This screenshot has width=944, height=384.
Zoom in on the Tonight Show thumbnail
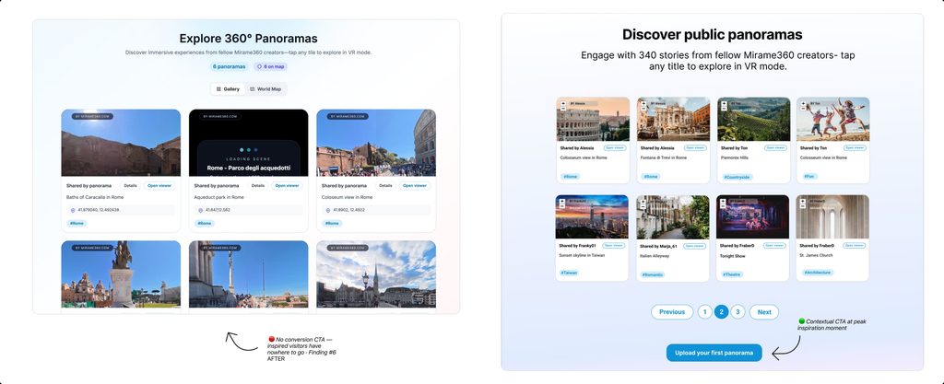[x=723, y=202]
